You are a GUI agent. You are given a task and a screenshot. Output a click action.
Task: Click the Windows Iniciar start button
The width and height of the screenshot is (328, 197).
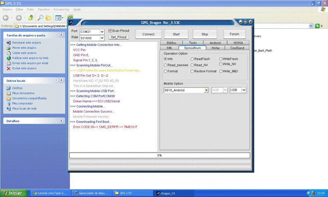coord(14,193)
